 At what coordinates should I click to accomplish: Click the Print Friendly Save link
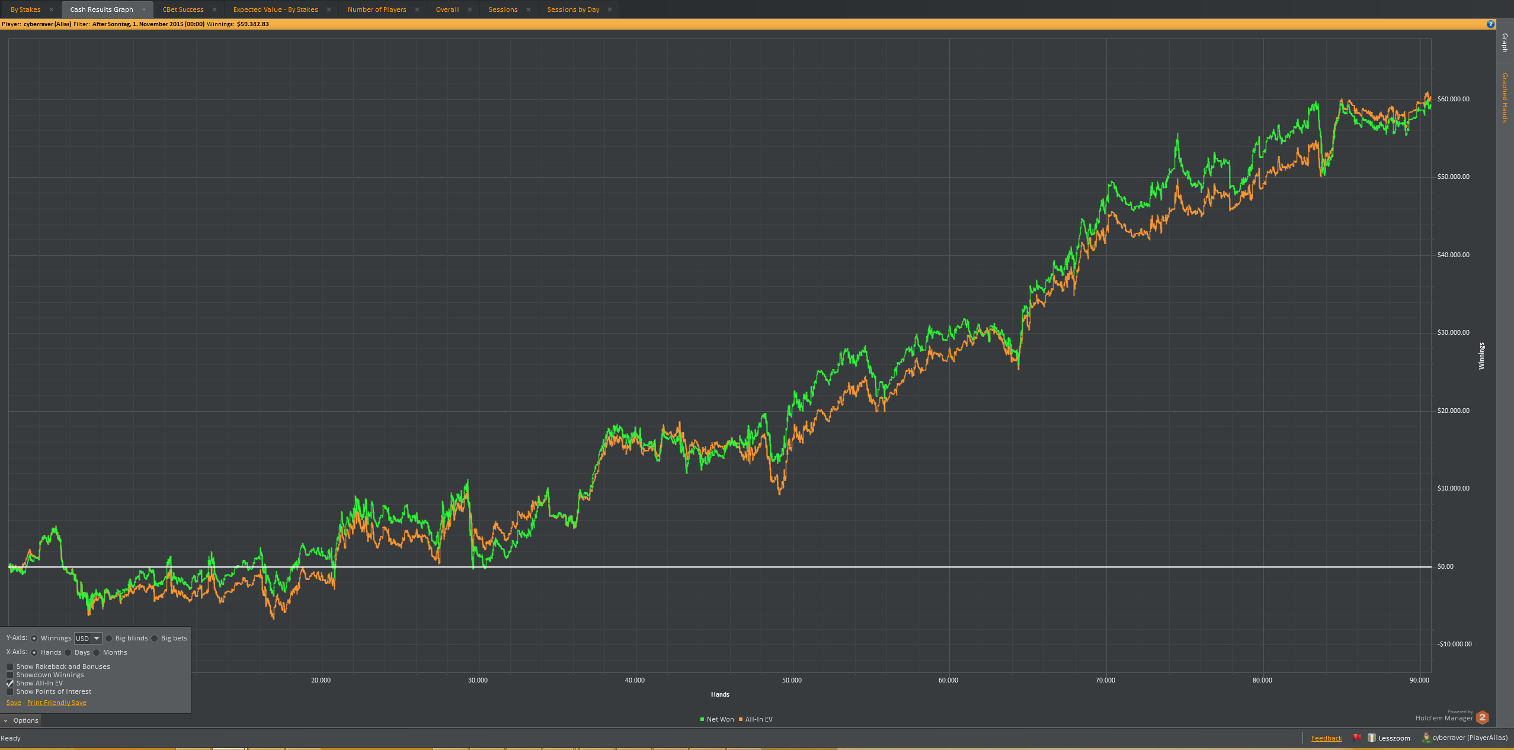tap(57, 703)
